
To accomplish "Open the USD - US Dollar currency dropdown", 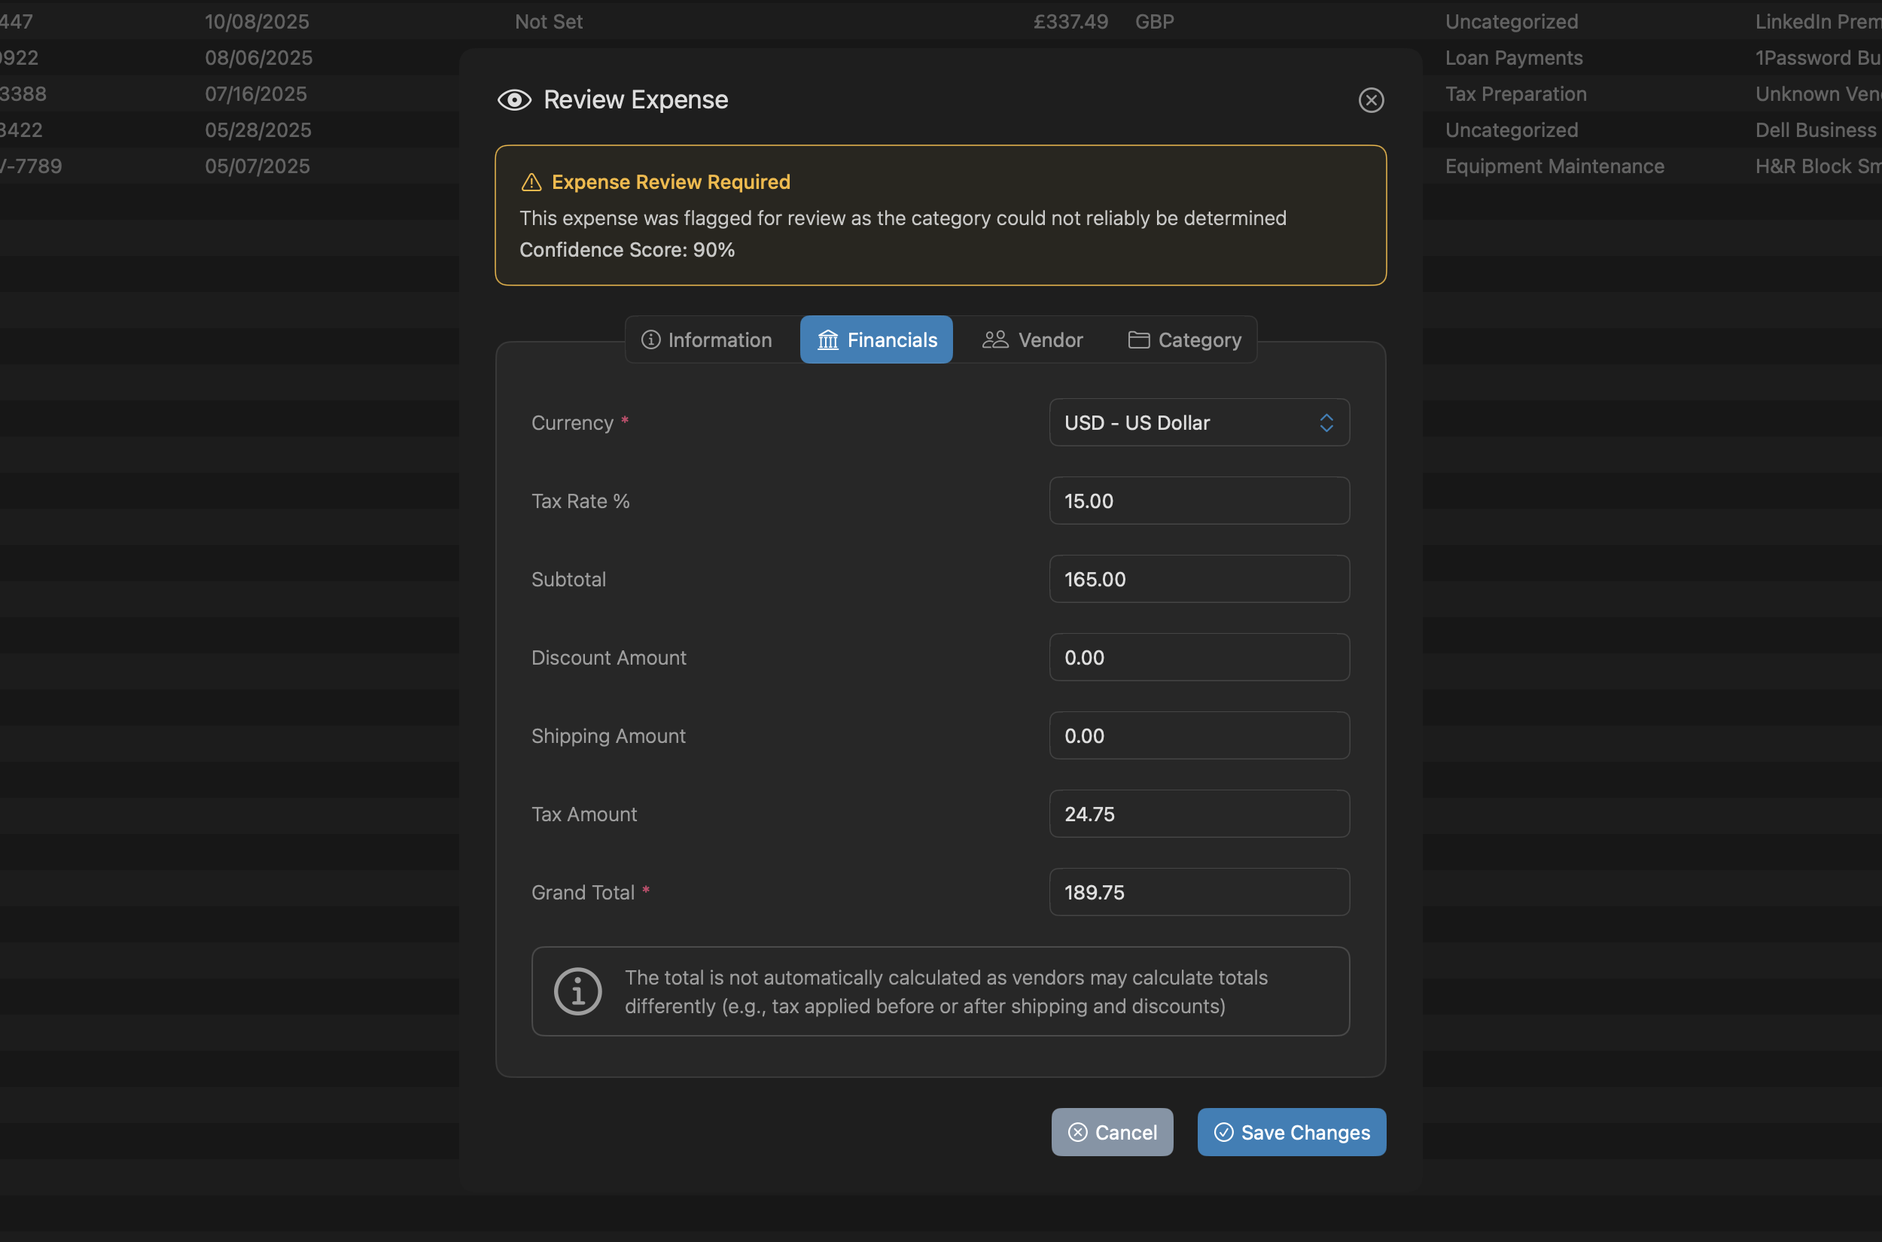I will (1198, 422).
